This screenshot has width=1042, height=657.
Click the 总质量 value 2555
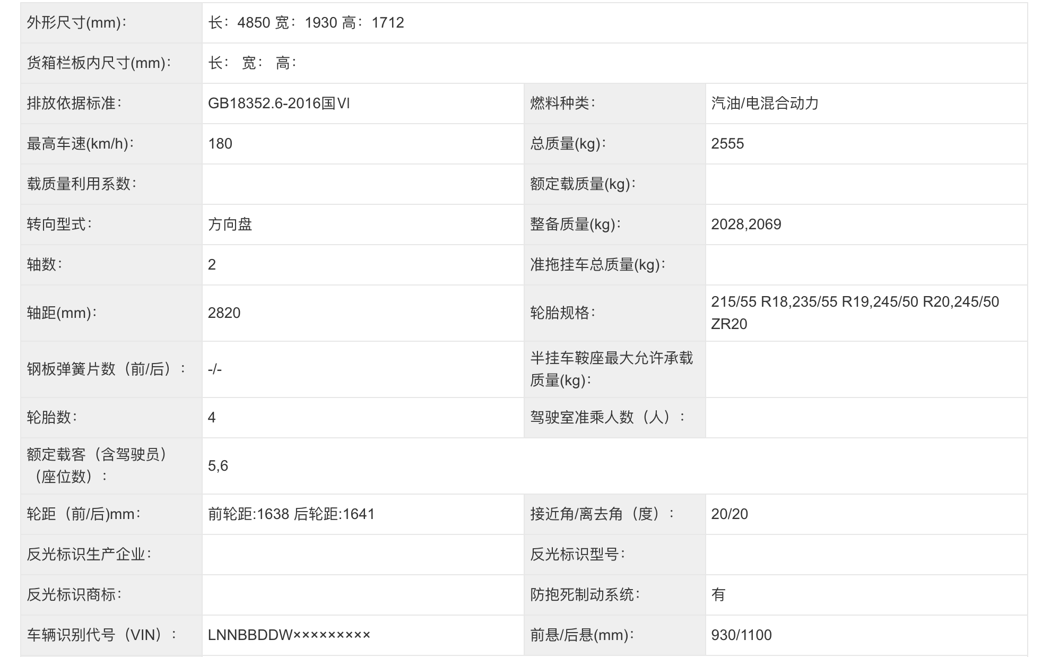[x=727, y=144]
